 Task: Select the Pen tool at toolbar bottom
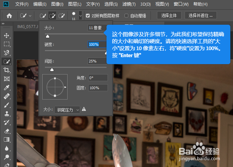coord(7,165)
